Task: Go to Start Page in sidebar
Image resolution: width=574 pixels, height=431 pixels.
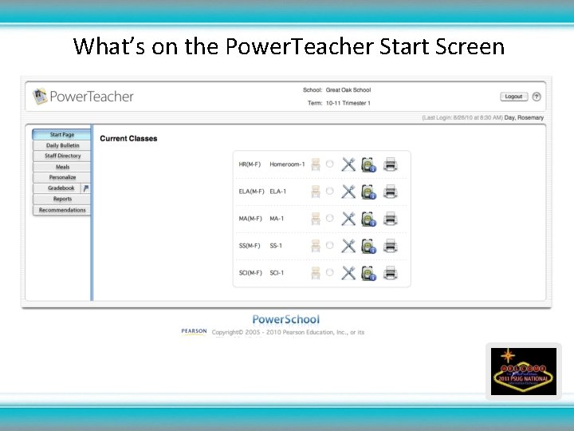Action: coord(62,135)
